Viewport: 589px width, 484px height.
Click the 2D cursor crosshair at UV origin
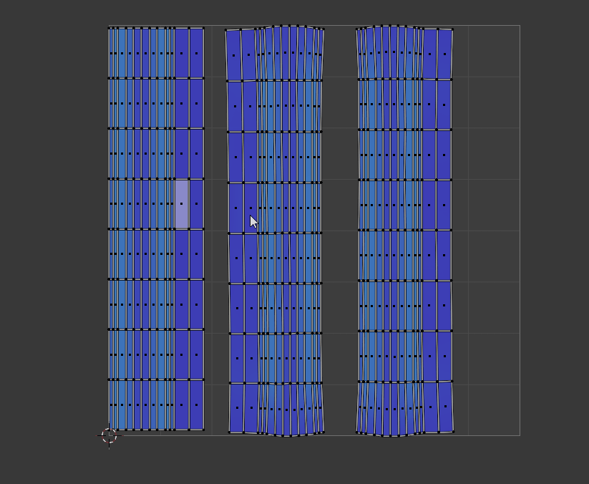point(109,435)
